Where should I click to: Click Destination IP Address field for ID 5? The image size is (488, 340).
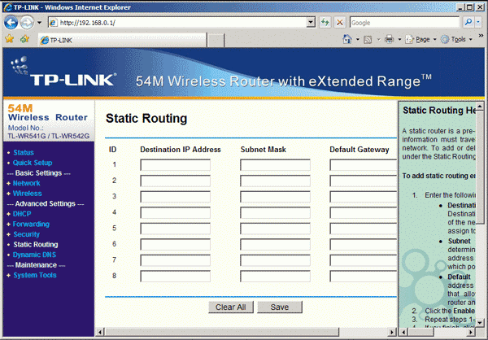click(x=175, y=229)
